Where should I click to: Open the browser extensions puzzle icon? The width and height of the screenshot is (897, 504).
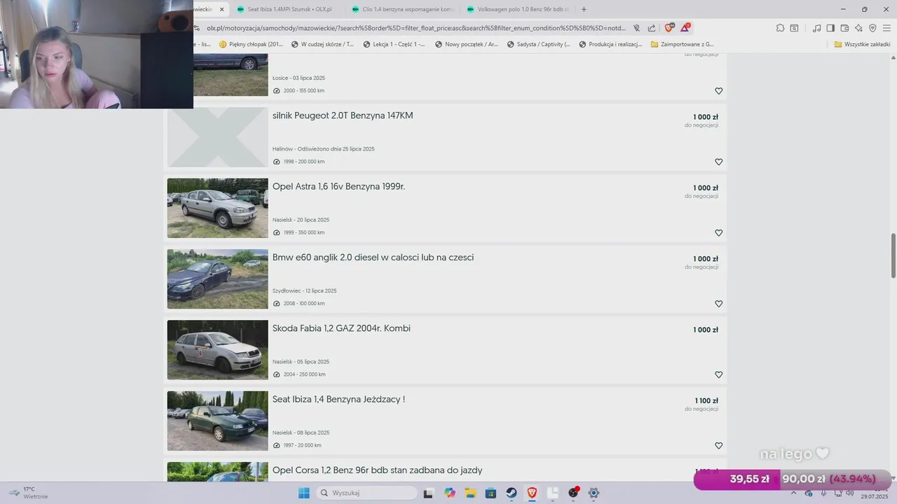pos(780,28)
